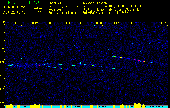The image size is (170, 108).
Task: Click time marker 0311
Action: click(x=18, y=23)
